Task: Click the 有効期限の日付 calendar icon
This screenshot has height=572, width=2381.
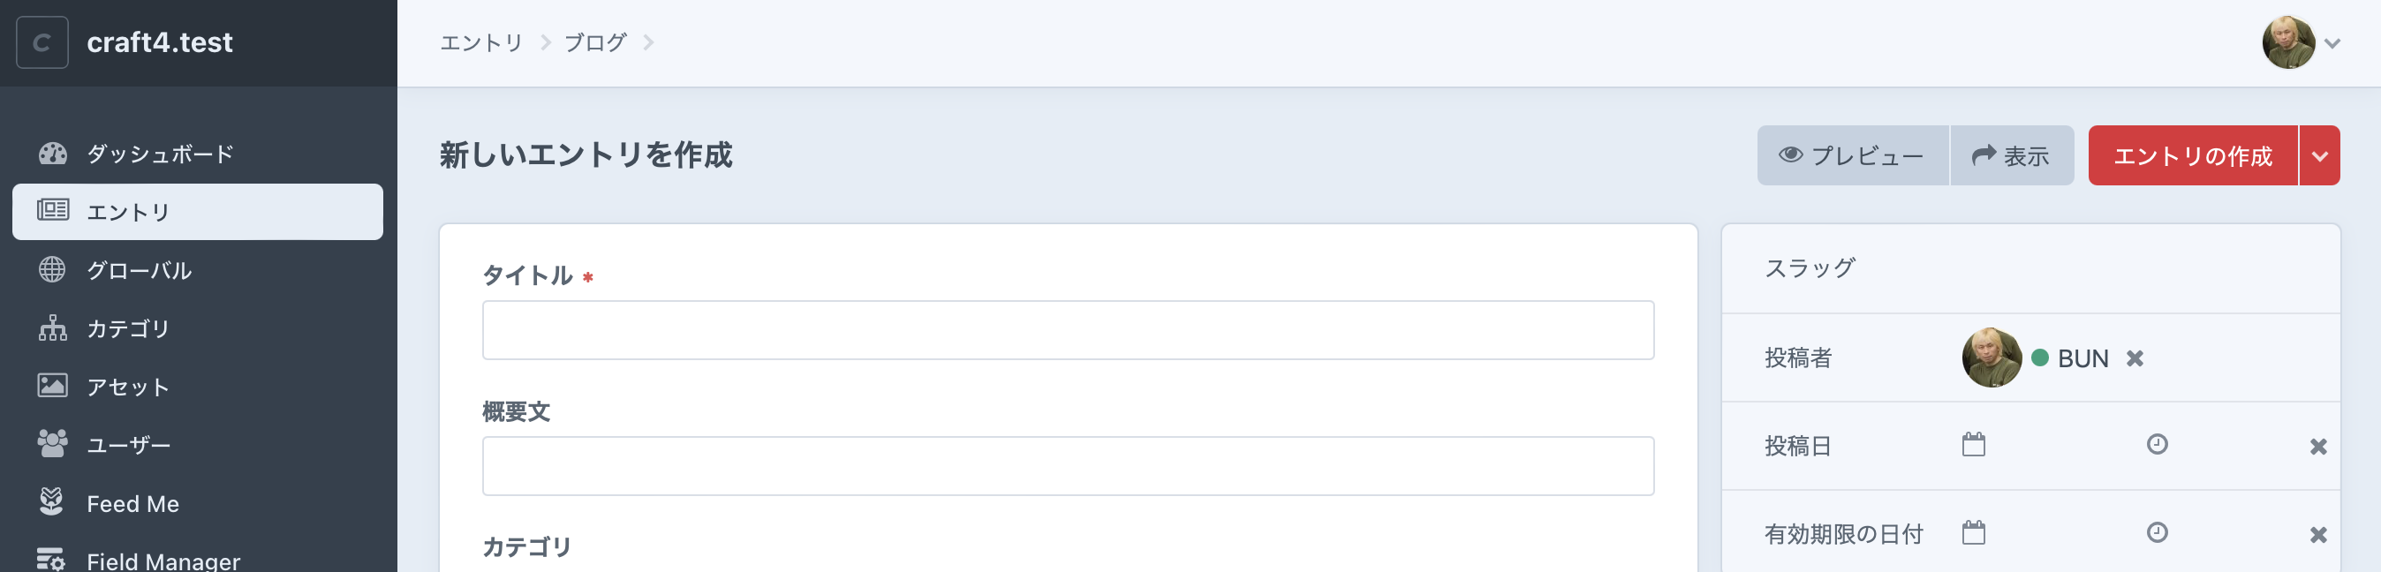Action: click(1973, 533)
